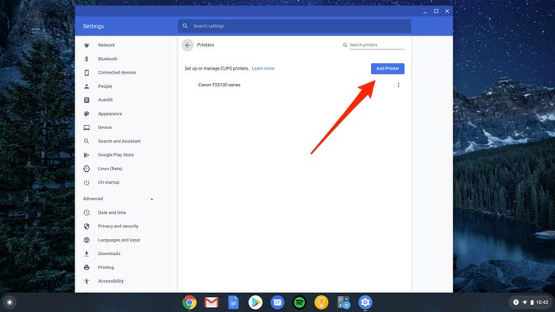The height and width of the screenshot is (312, 555).
Task: Open Google Docs shelf icon
Action: (x=233, y=302)
